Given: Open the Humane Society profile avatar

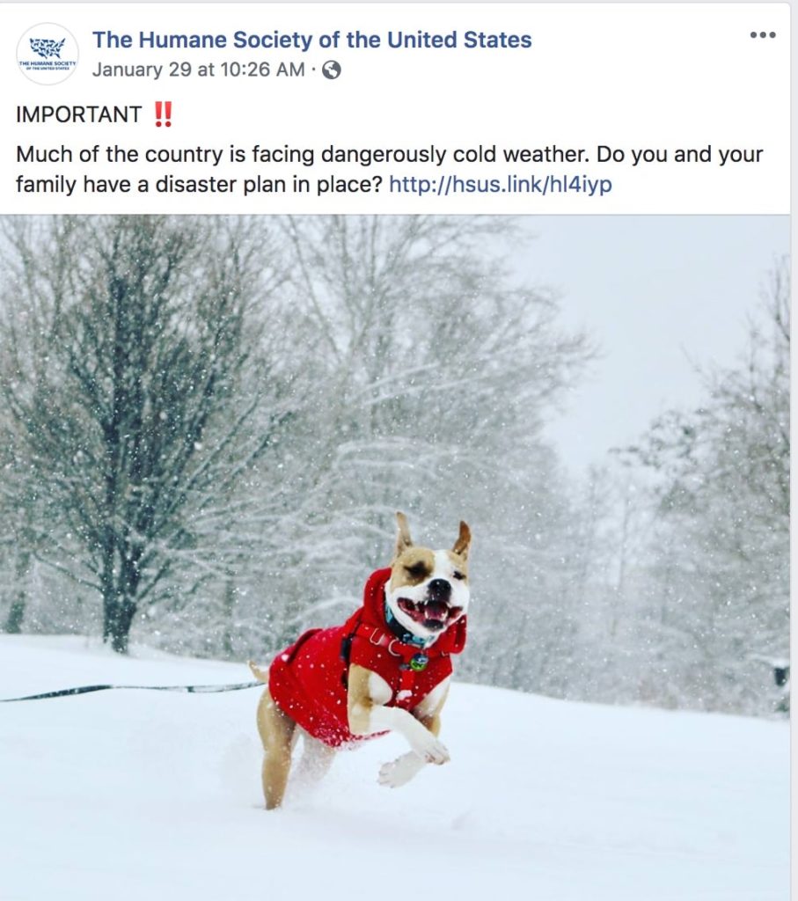Looking at the screenshot, I should point(48,54).
